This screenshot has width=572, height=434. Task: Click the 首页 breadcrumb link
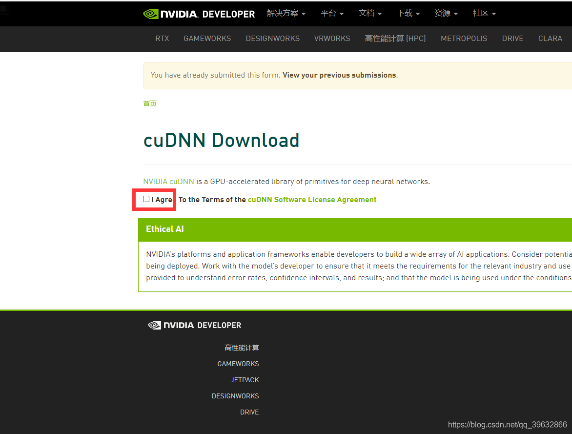click(x=150, y=103)
